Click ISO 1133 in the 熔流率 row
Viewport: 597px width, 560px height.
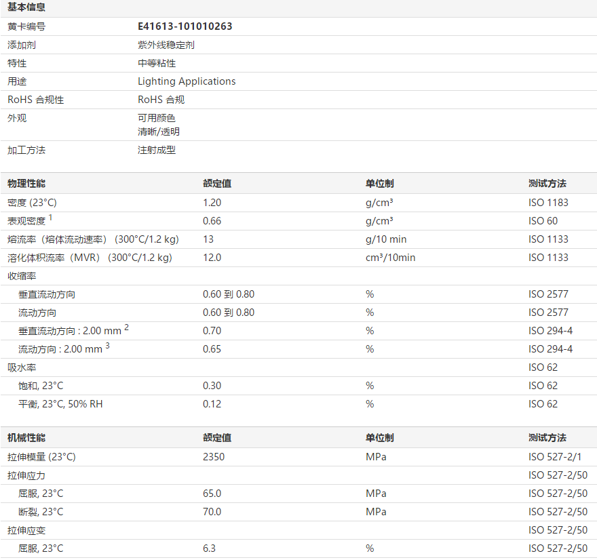(x=548, y=239)
